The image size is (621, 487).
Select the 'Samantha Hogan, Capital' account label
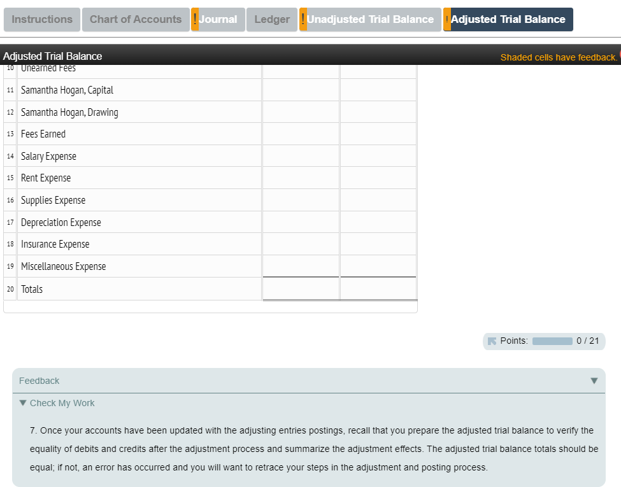(67, 90)
